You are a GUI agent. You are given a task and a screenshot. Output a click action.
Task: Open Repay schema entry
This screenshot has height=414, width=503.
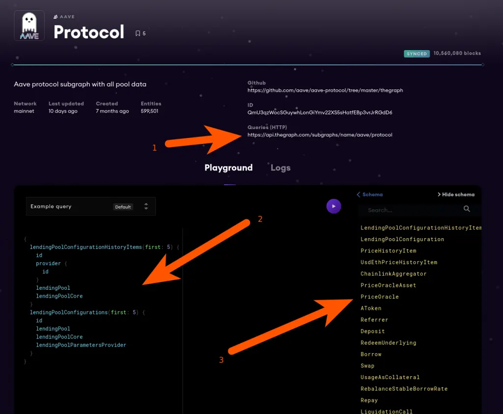(369, 401)
